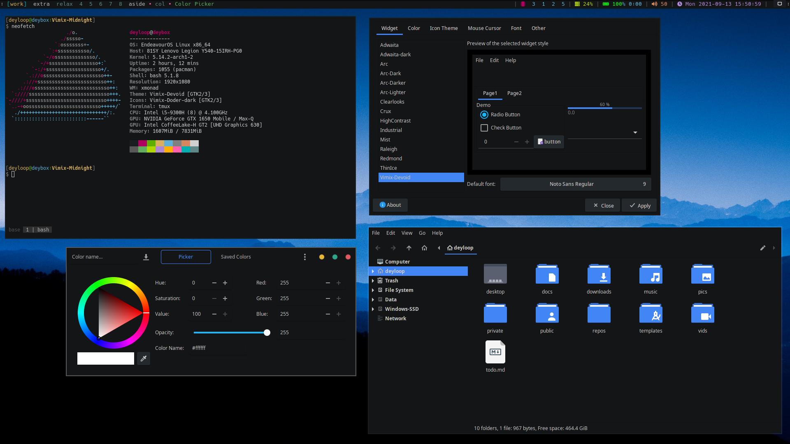
Task: Click the volume icon in top bar
Action: [654, 4]
